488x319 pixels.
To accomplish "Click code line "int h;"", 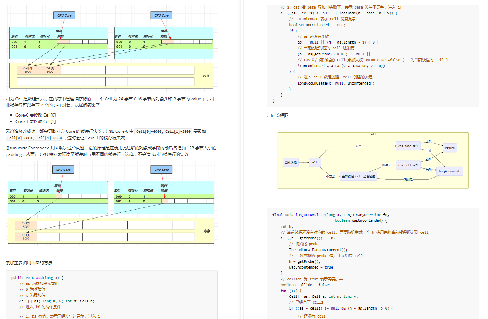I will [x=287, y=226].
